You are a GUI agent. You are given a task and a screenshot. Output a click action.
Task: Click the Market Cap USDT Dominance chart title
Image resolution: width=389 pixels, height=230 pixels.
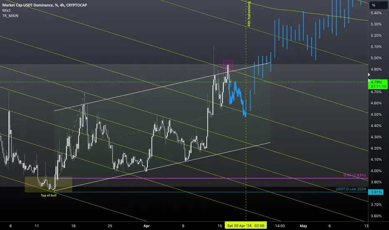tap(45, 5)
